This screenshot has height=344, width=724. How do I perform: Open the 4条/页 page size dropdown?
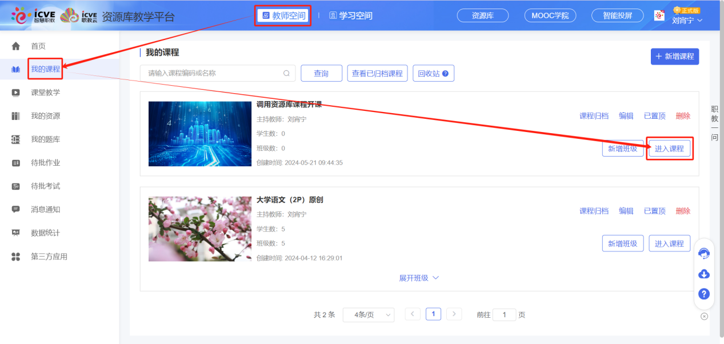[x=368, y=314]
